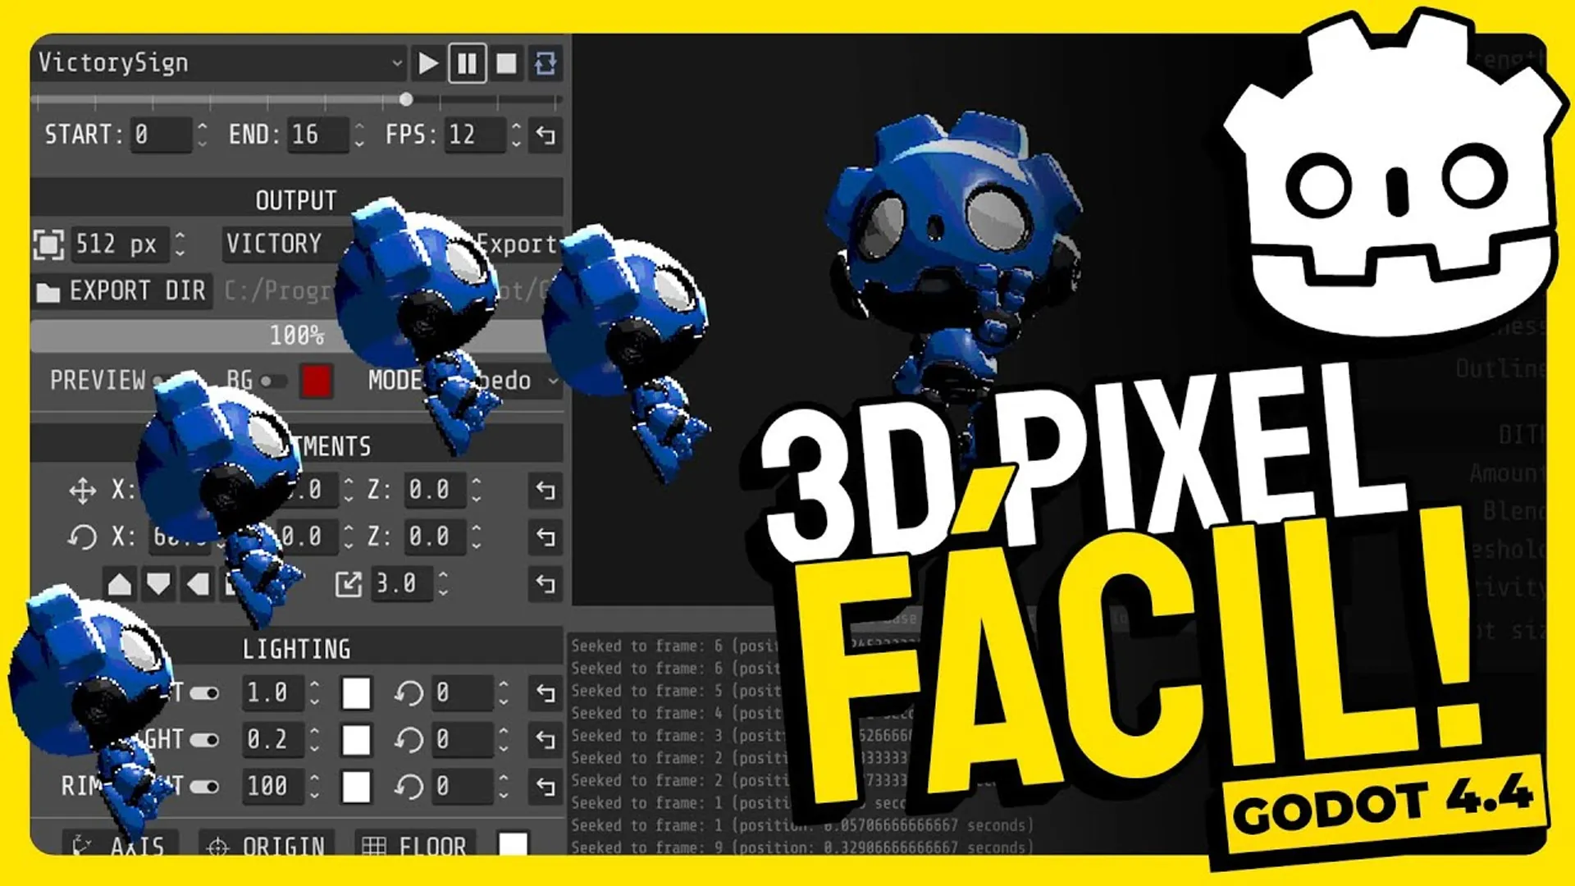This screenshot has width=1575, height=886.
Task: Open the red background color swatch
Action: tap(317, 381)
